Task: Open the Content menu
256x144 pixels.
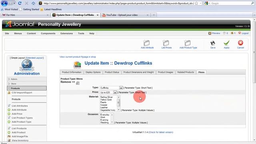Action: coord(31,33)
